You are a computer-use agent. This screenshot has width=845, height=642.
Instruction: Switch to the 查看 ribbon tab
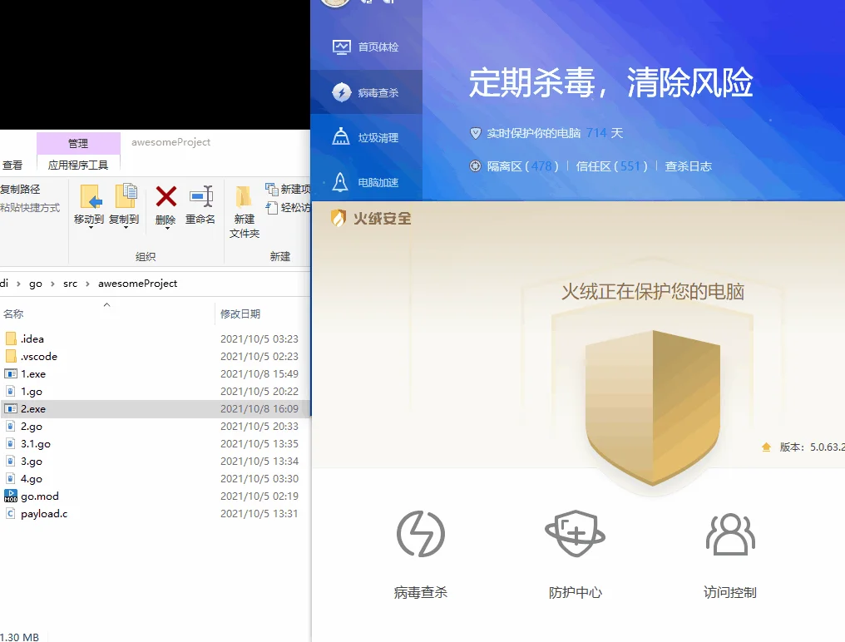[12, 165]
